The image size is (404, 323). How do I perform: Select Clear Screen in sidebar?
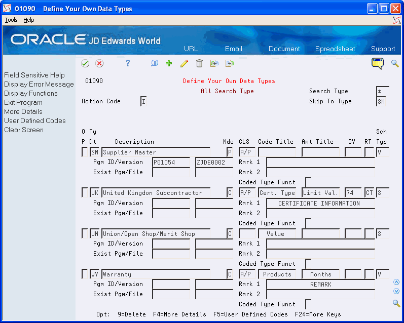pos(24,130)
